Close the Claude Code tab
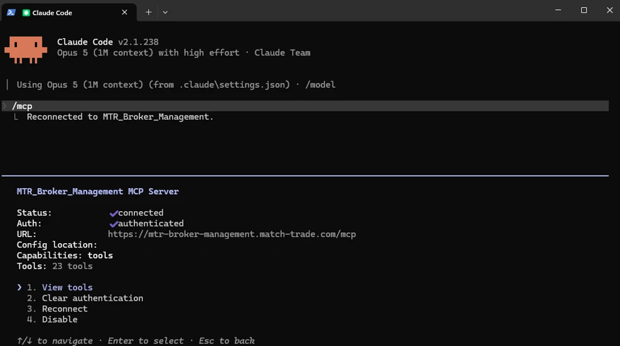Viewport: 620px width, 346px height. click(x=125, y=12)
